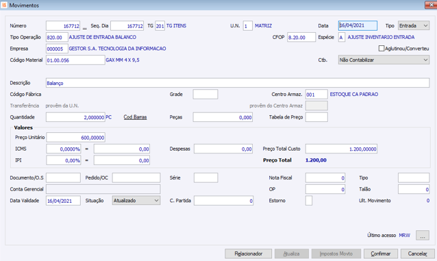437x261 pixels.
Task: Click the ICMS value field
Action: 122,149
